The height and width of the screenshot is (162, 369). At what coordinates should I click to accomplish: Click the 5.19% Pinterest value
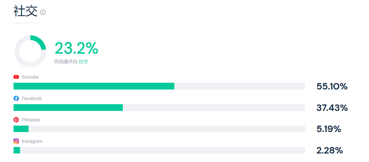(329, 129)
